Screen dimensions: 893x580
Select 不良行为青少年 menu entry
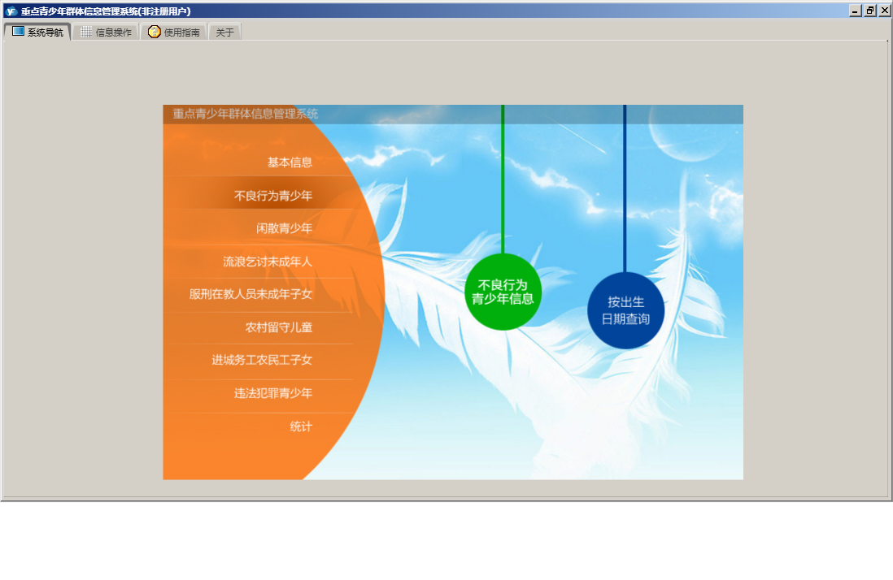273,196
